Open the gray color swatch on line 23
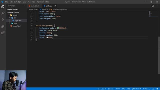Viewport: 160px width, 90px height. click(47, 11)
